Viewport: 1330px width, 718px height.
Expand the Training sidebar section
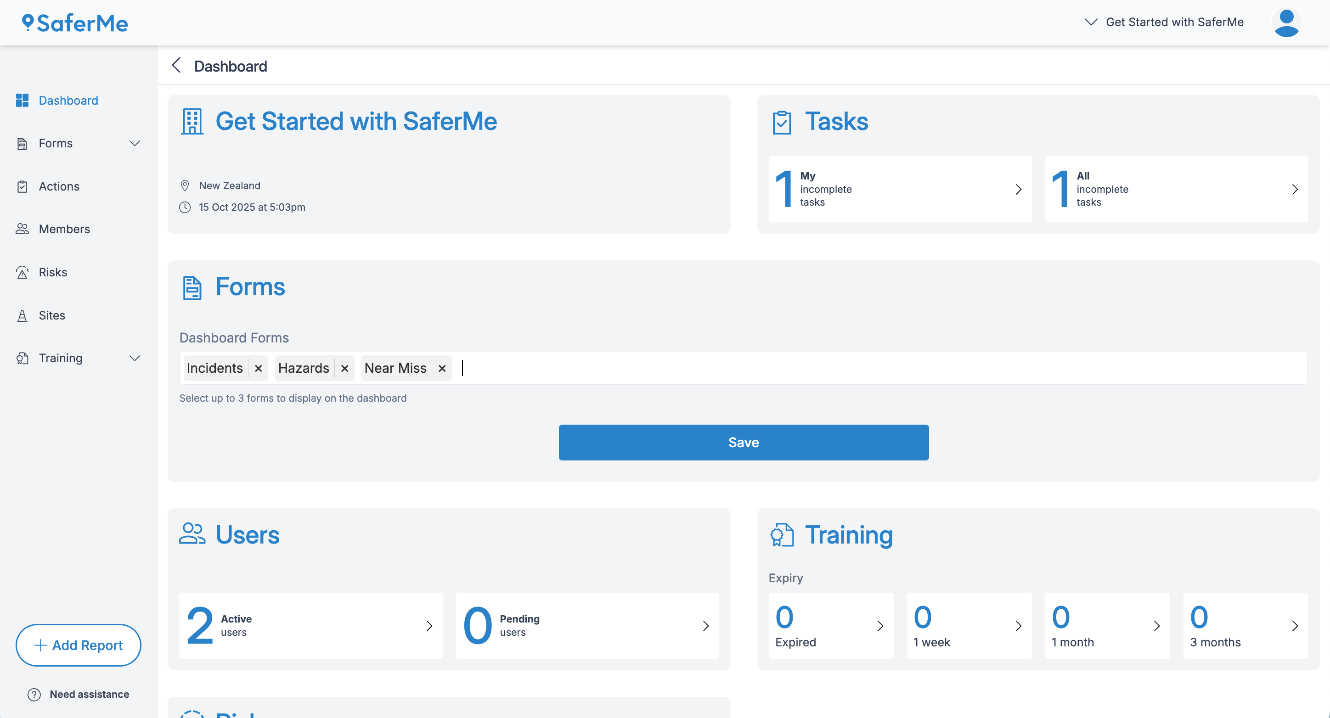pyautogui.click(x=135, y=358)
